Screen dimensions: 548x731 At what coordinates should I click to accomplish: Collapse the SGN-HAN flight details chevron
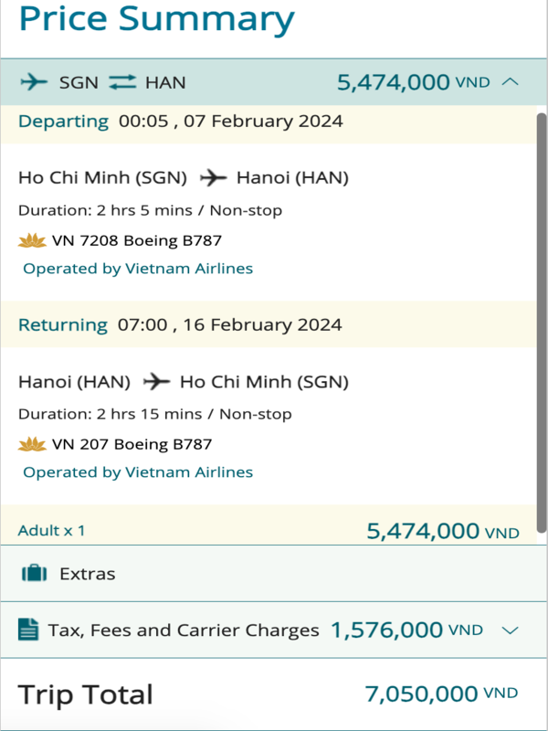(511, 82)
